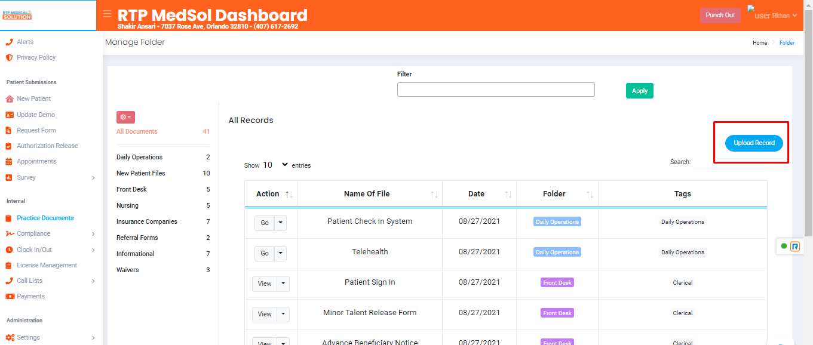Select the Daily Operations folder in list
Viewport: 813px width, 345px height.
point(139,157)
